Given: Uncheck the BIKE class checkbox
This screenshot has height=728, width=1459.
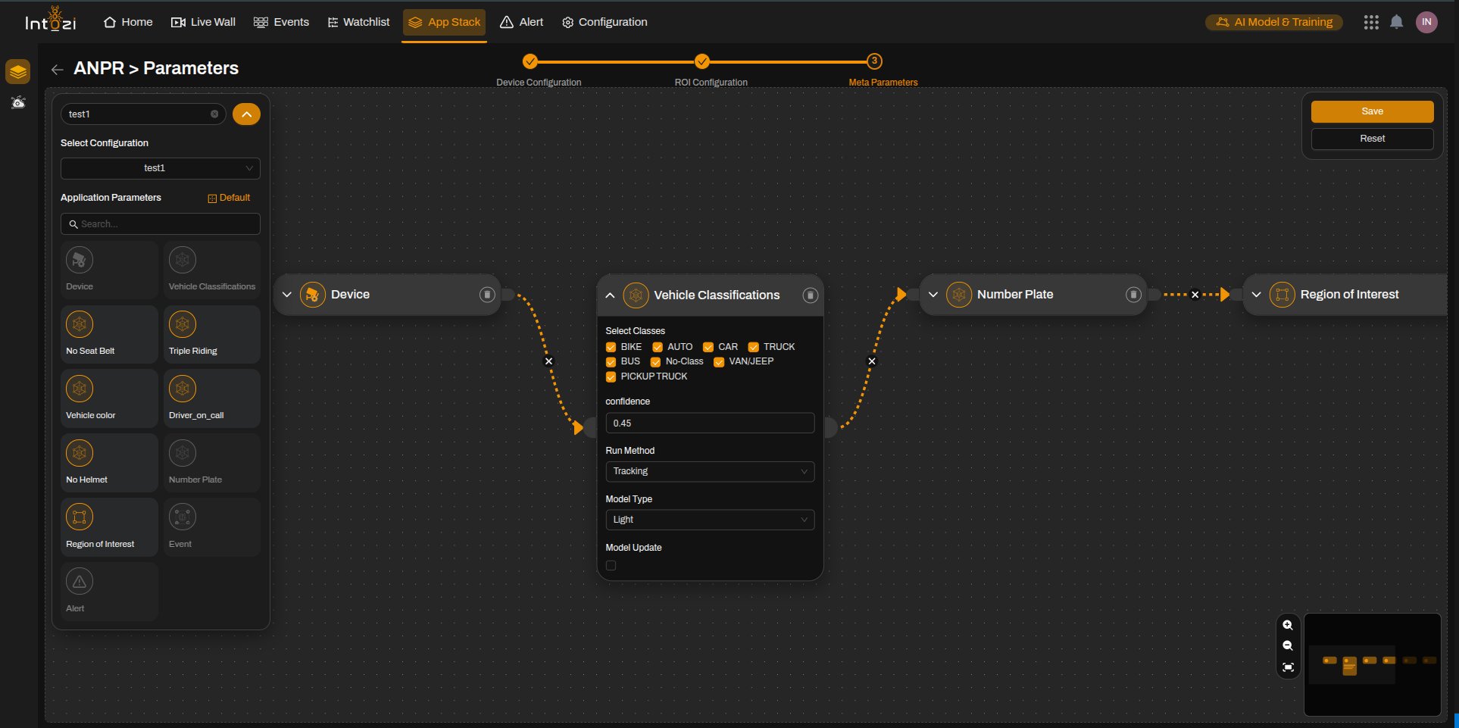Looking at the screenshot, I should coord(611,347).
